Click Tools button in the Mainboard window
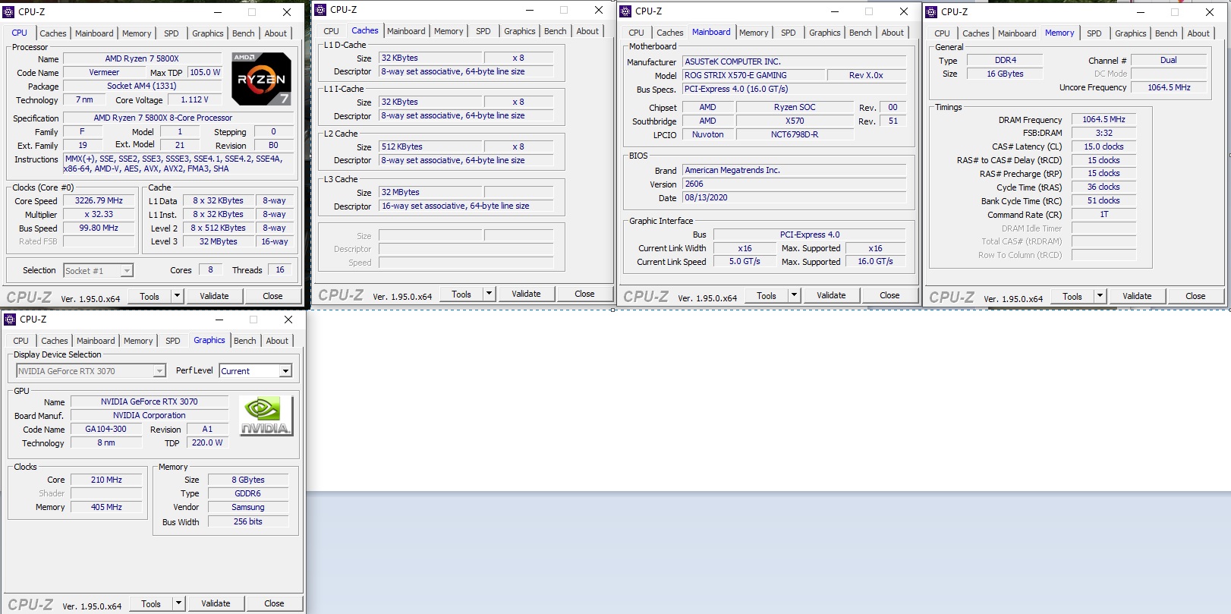The width and height of the screenshot is (1231, 614). pos(767,295)
